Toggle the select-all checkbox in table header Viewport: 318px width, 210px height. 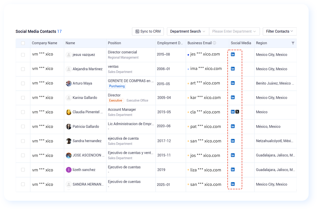(x=23, y=43)
